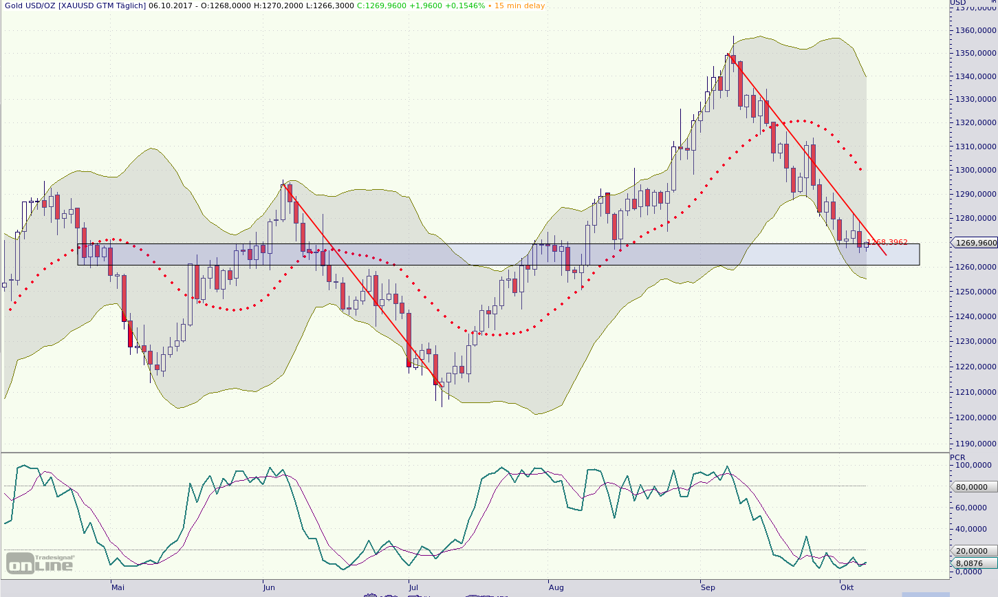The height and width of the screenshot is (597, 998).
Task: Click the "1250,0000" price axis label
Action: coord(975,292)
